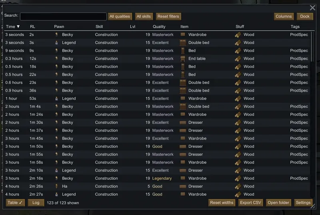Sort by the Time column header

[13, 27]
